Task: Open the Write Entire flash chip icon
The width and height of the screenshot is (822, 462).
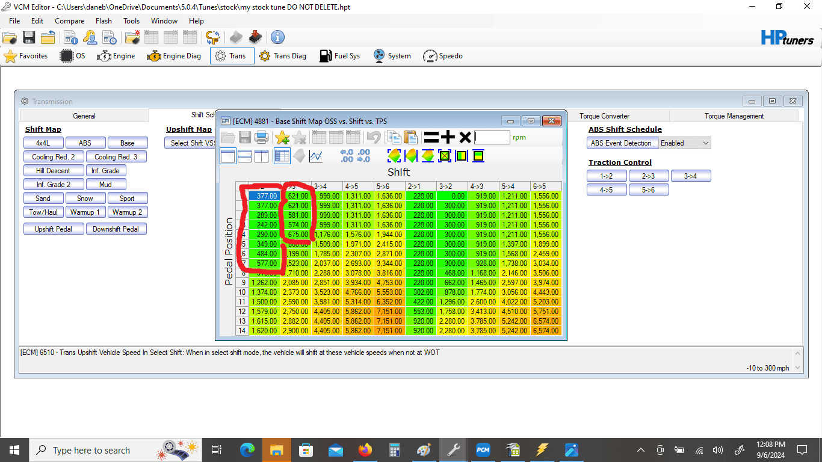Action: 255,37
